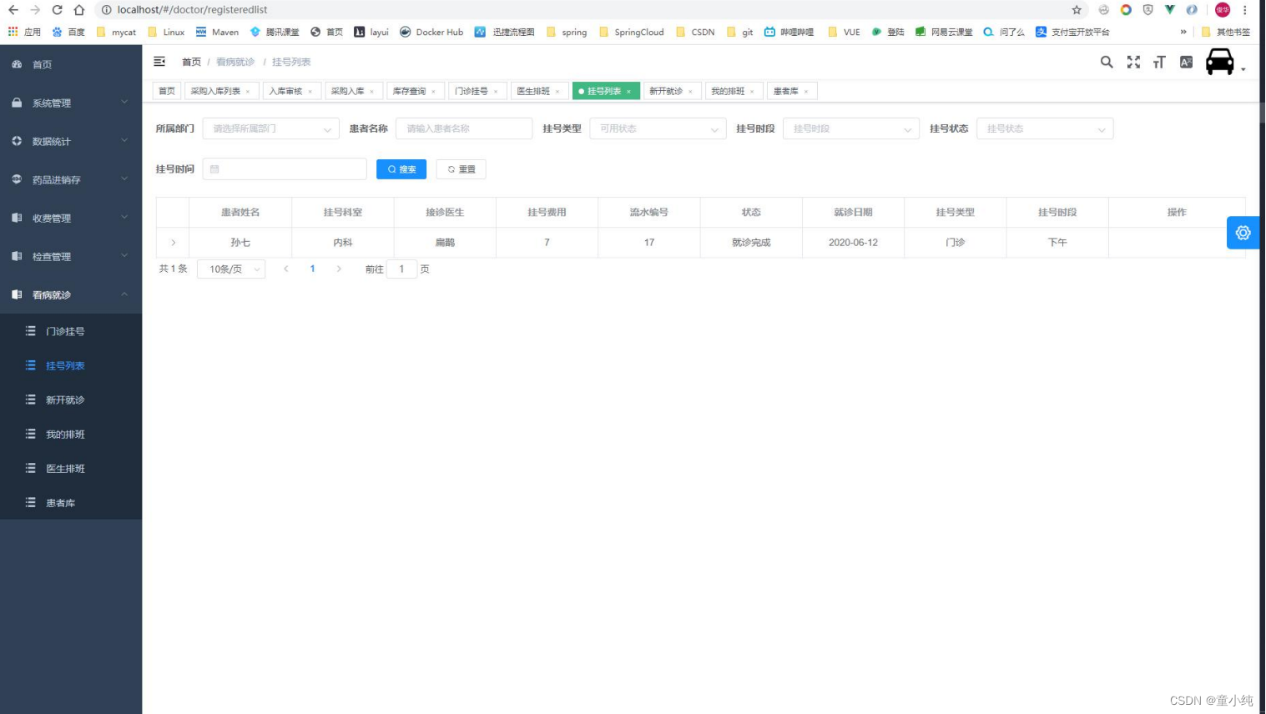Open the Chrome profile avatar
The height and width of the screenshot is (714, 1266).
point(1223,10)
